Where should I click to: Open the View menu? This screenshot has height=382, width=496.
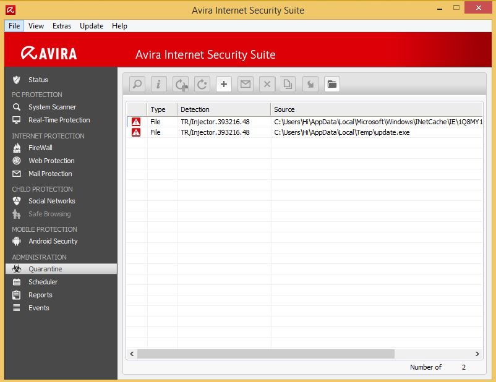pos(36,26)
